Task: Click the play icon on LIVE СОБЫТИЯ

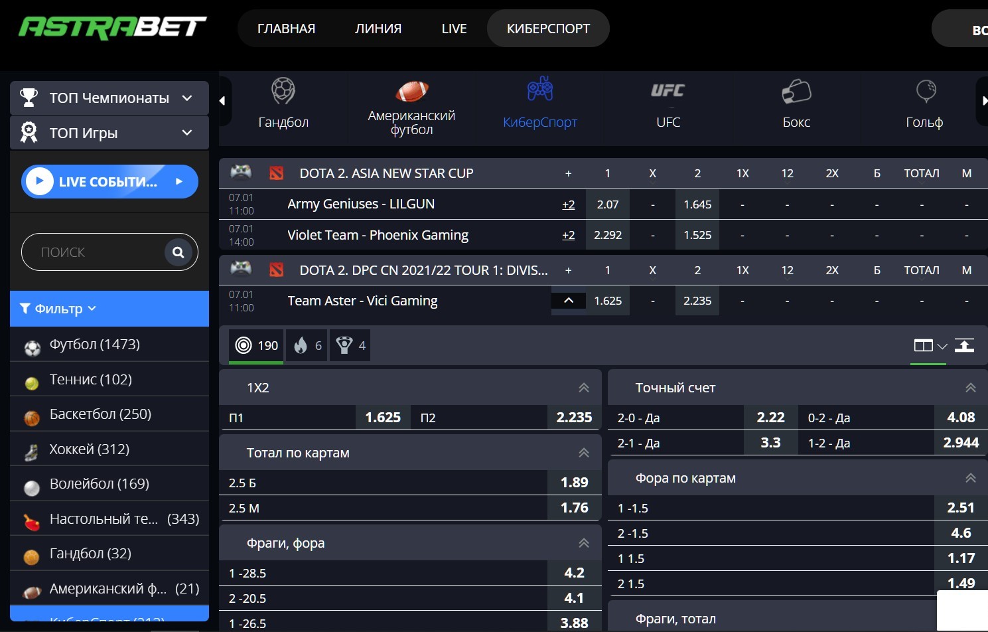Action: (x=40, y=181)
